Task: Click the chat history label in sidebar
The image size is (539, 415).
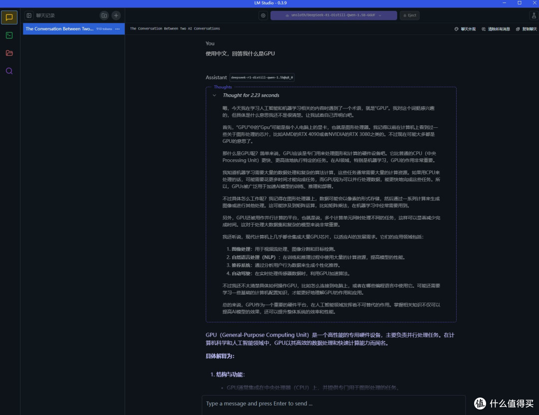Action: click(x=45, y=15)
